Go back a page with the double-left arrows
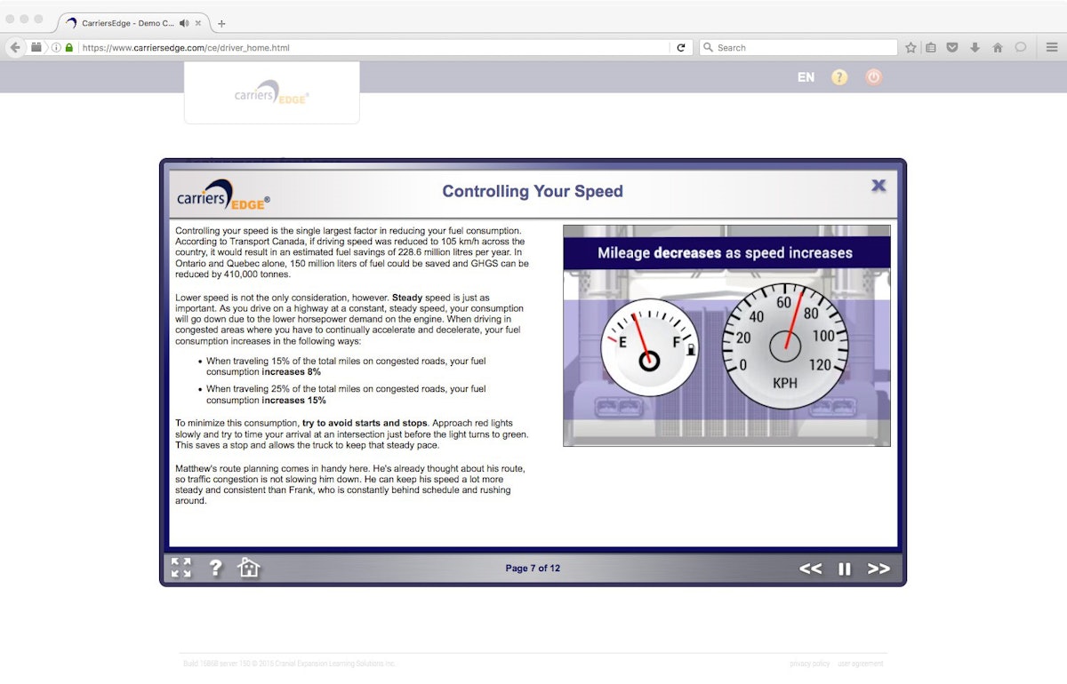1067x684 pixels. click(810, 569)
